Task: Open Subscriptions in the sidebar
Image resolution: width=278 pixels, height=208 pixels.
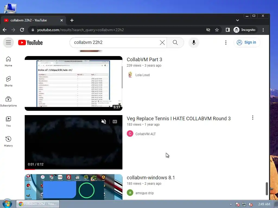Action: (x=8, y=102)
